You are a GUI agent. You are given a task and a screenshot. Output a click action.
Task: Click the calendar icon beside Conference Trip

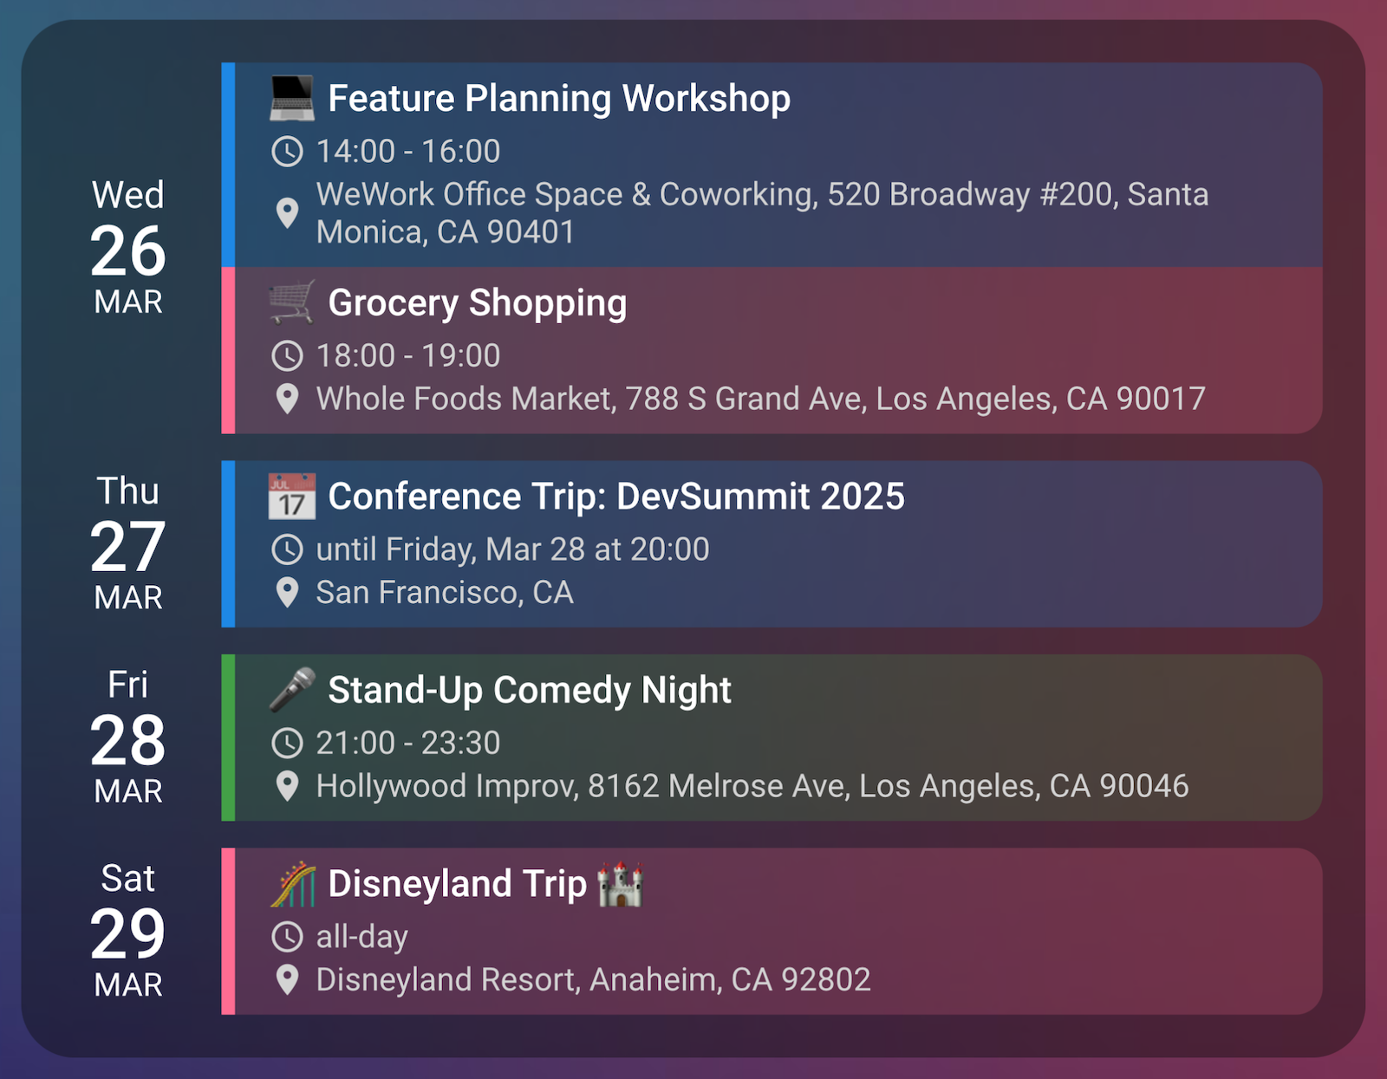point(291,497)
